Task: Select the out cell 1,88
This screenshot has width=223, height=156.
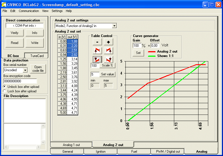Action: pos(72,41)
